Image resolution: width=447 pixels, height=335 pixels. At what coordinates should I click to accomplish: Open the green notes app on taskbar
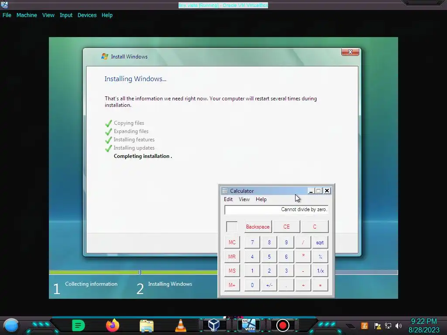(x=79, y=325)
